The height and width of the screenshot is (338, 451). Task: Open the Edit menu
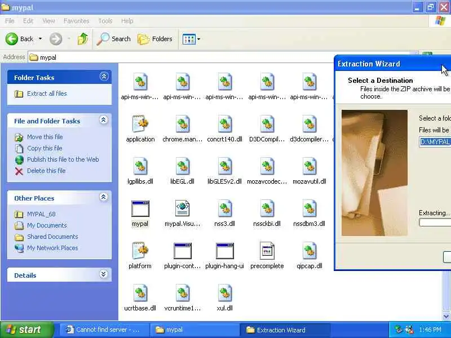point(28,21)
